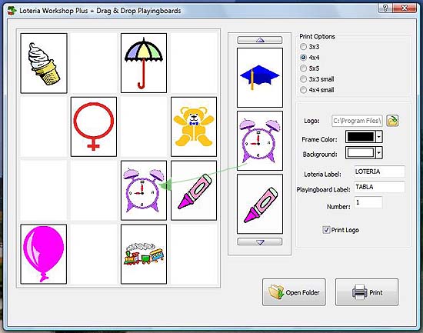Click the white Background color swatch
This screenshot has width=423, height=333.
click(361, 153)
